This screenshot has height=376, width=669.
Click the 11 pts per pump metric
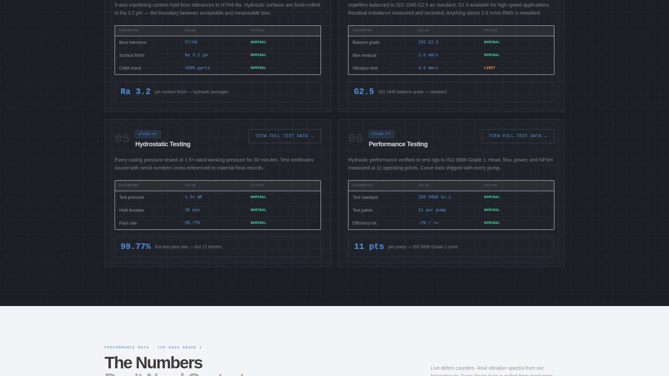(x=368, y=246)
